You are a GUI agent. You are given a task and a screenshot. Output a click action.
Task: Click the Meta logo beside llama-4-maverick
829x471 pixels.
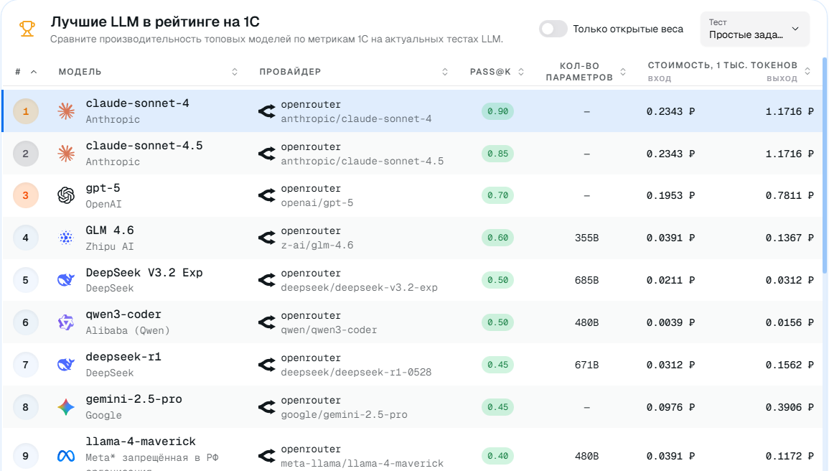(x=66, y=456)
